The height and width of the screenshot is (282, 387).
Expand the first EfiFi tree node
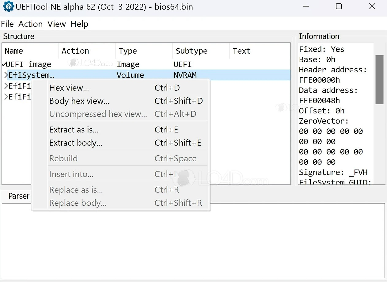[x=6, y=86]
